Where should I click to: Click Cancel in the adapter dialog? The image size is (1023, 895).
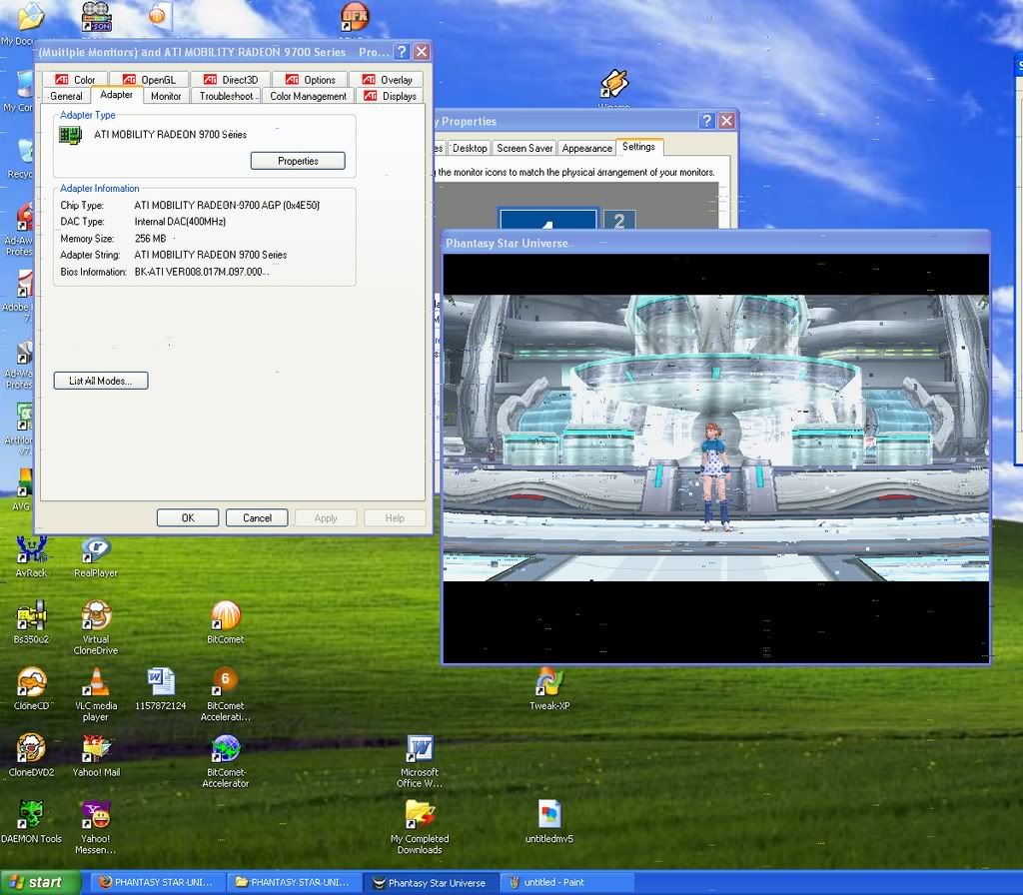[257, 518]
